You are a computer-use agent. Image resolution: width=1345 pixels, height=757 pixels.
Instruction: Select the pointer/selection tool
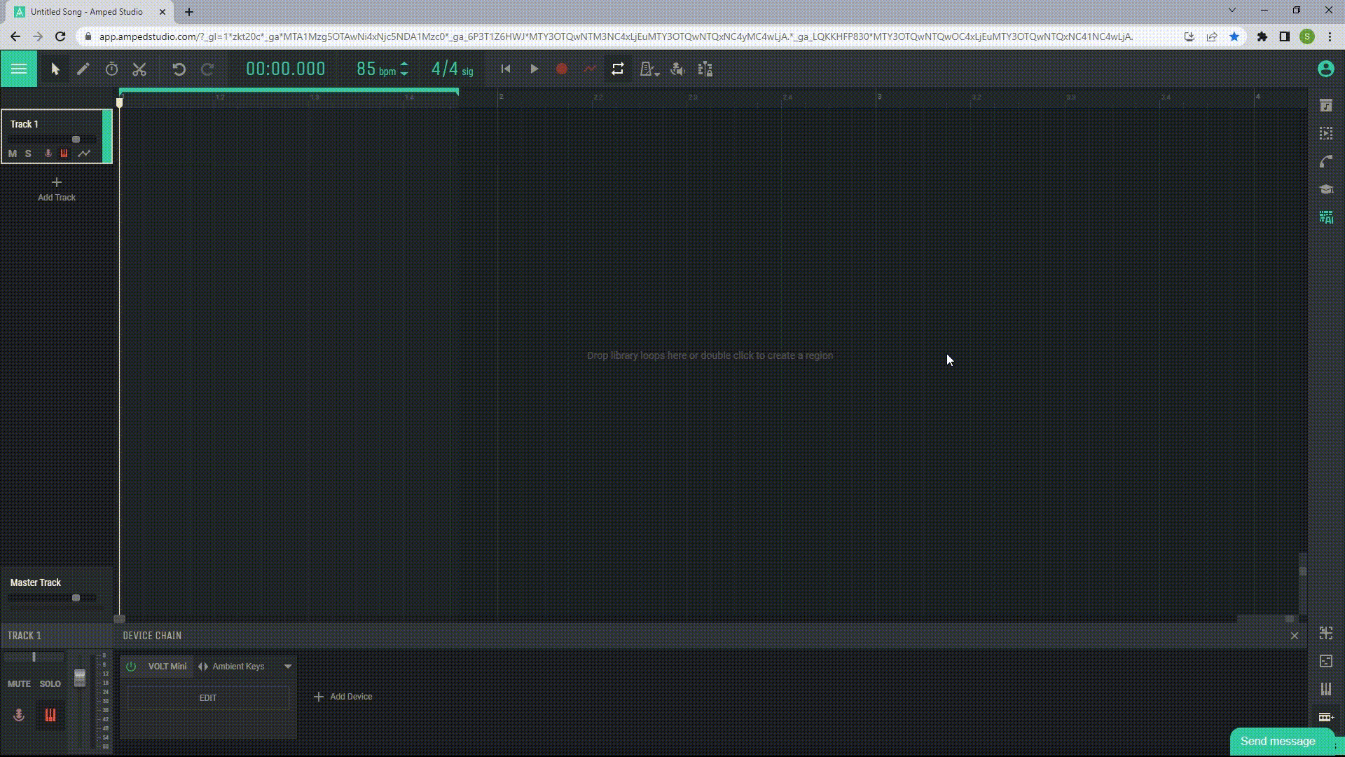pyautogui.click(x=55, y=69)
